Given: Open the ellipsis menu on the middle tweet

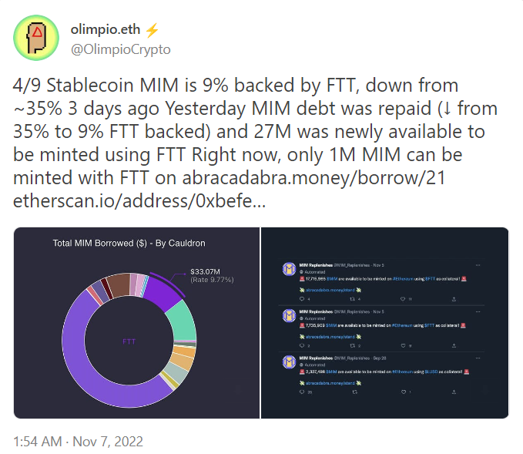Looking at the screenshot, I should click(478, 311).
